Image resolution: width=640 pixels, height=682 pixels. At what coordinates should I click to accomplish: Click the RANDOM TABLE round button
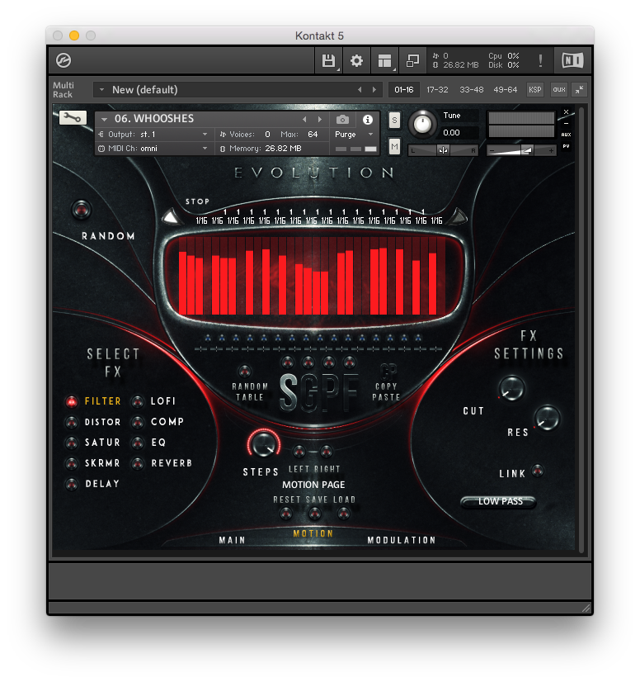(245, 372)
